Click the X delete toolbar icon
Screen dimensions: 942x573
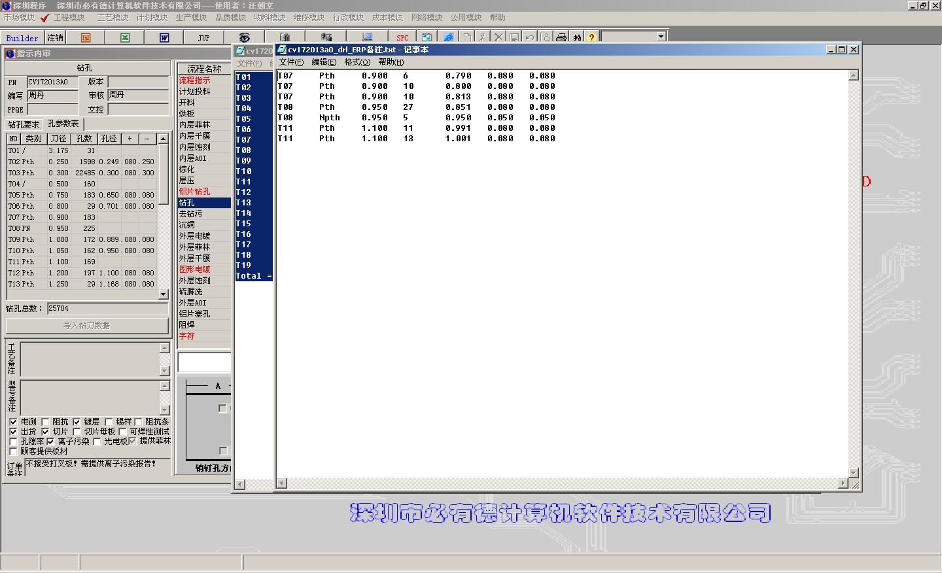pyautogui.click(x=498, y=37)
